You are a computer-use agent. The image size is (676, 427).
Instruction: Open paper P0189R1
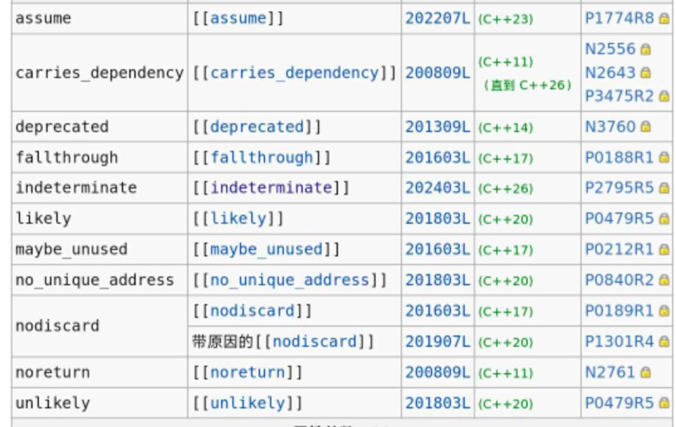[x=619, y=311]
